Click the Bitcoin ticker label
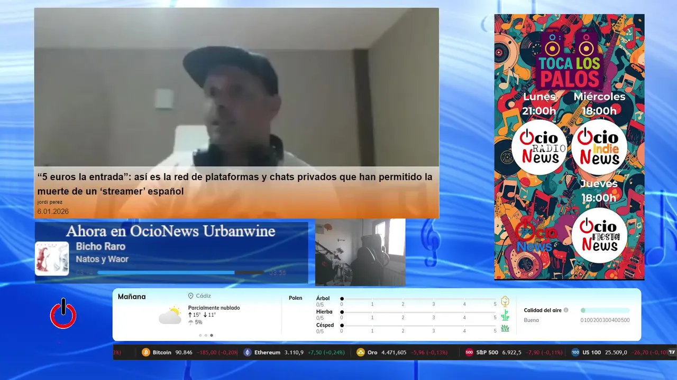This screenshot has width=677, height=380. point(162,353)
